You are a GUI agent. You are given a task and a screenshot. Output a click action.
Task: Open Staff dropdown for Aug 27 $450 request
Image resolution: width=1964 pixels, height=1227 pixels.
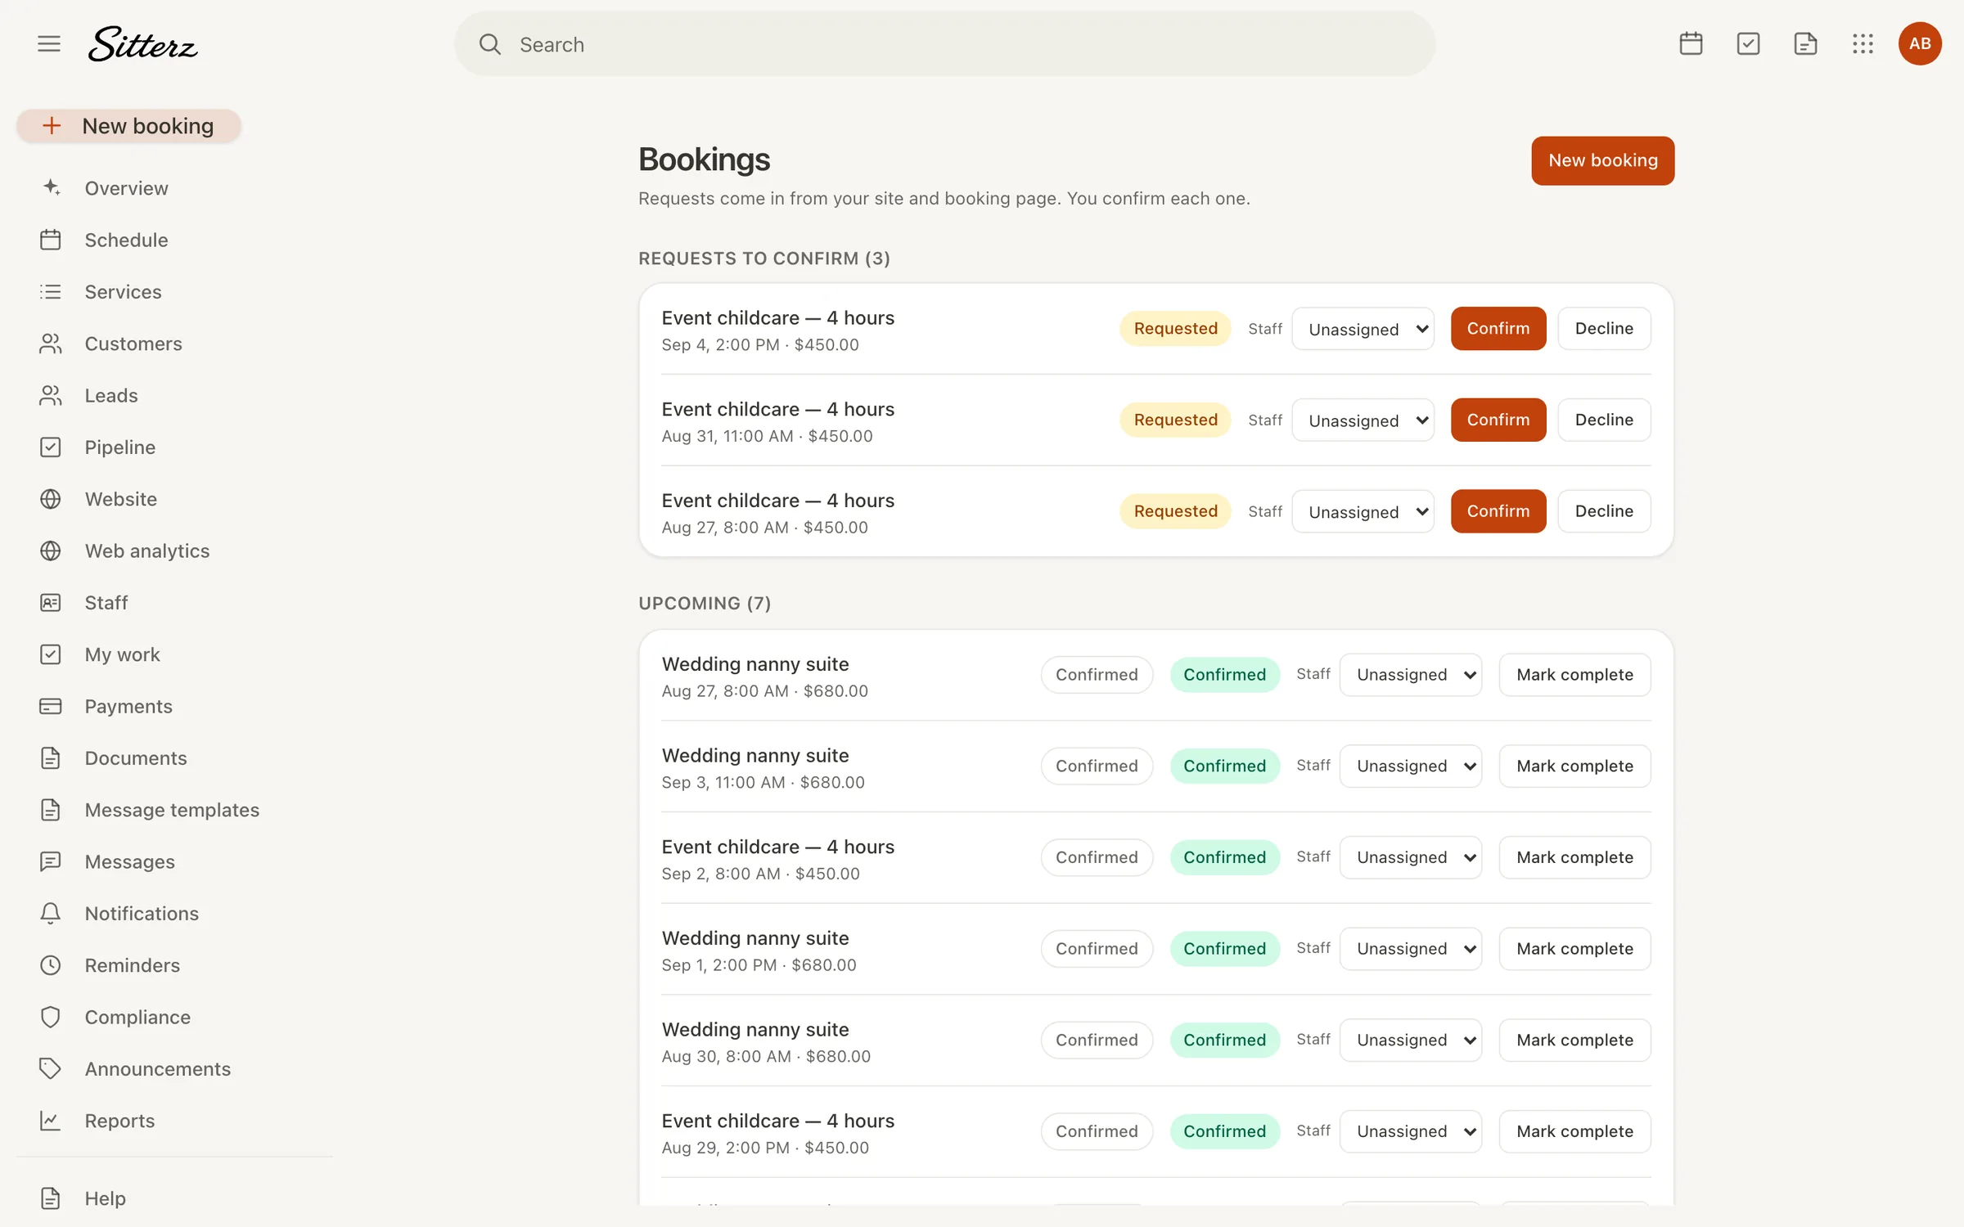coord(1363,511)
